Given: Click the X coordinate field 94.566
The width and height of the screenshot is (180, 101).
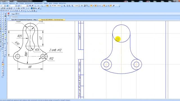Looking at the screenshot, I should (x=54, y=6).
